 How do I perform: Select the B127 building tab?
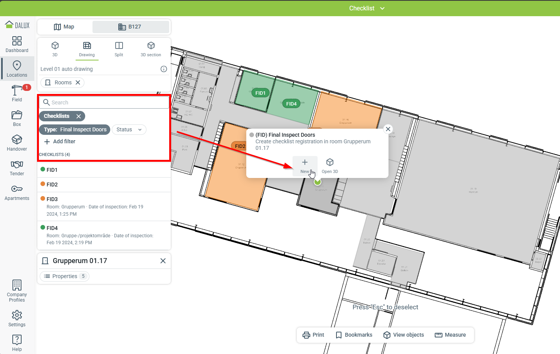[x=130, y=27]
